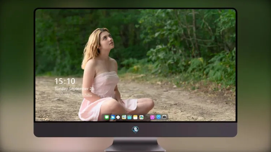The image size is (271, 152).
Task: Open the blue App Store icon
Action: pyautogui.click(x=159, y=117)
